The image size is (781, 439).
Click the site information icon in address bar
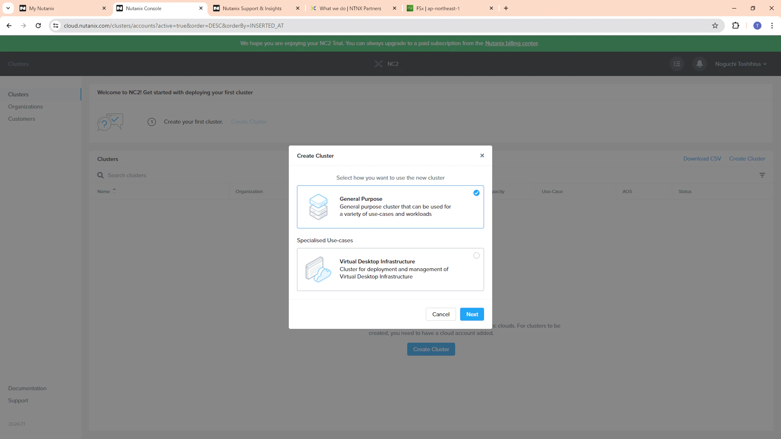[56, 26]
